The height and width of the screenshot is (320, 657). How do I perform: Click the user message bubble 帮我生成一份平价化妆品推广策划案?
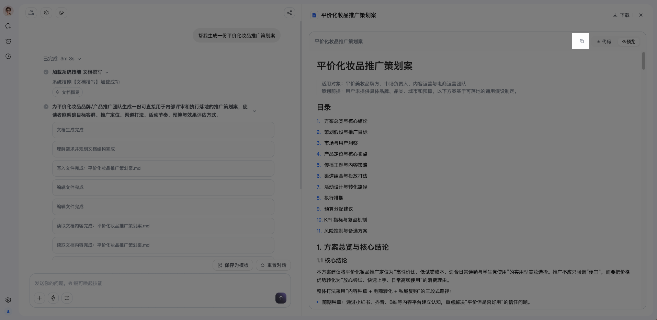(237, 36)
